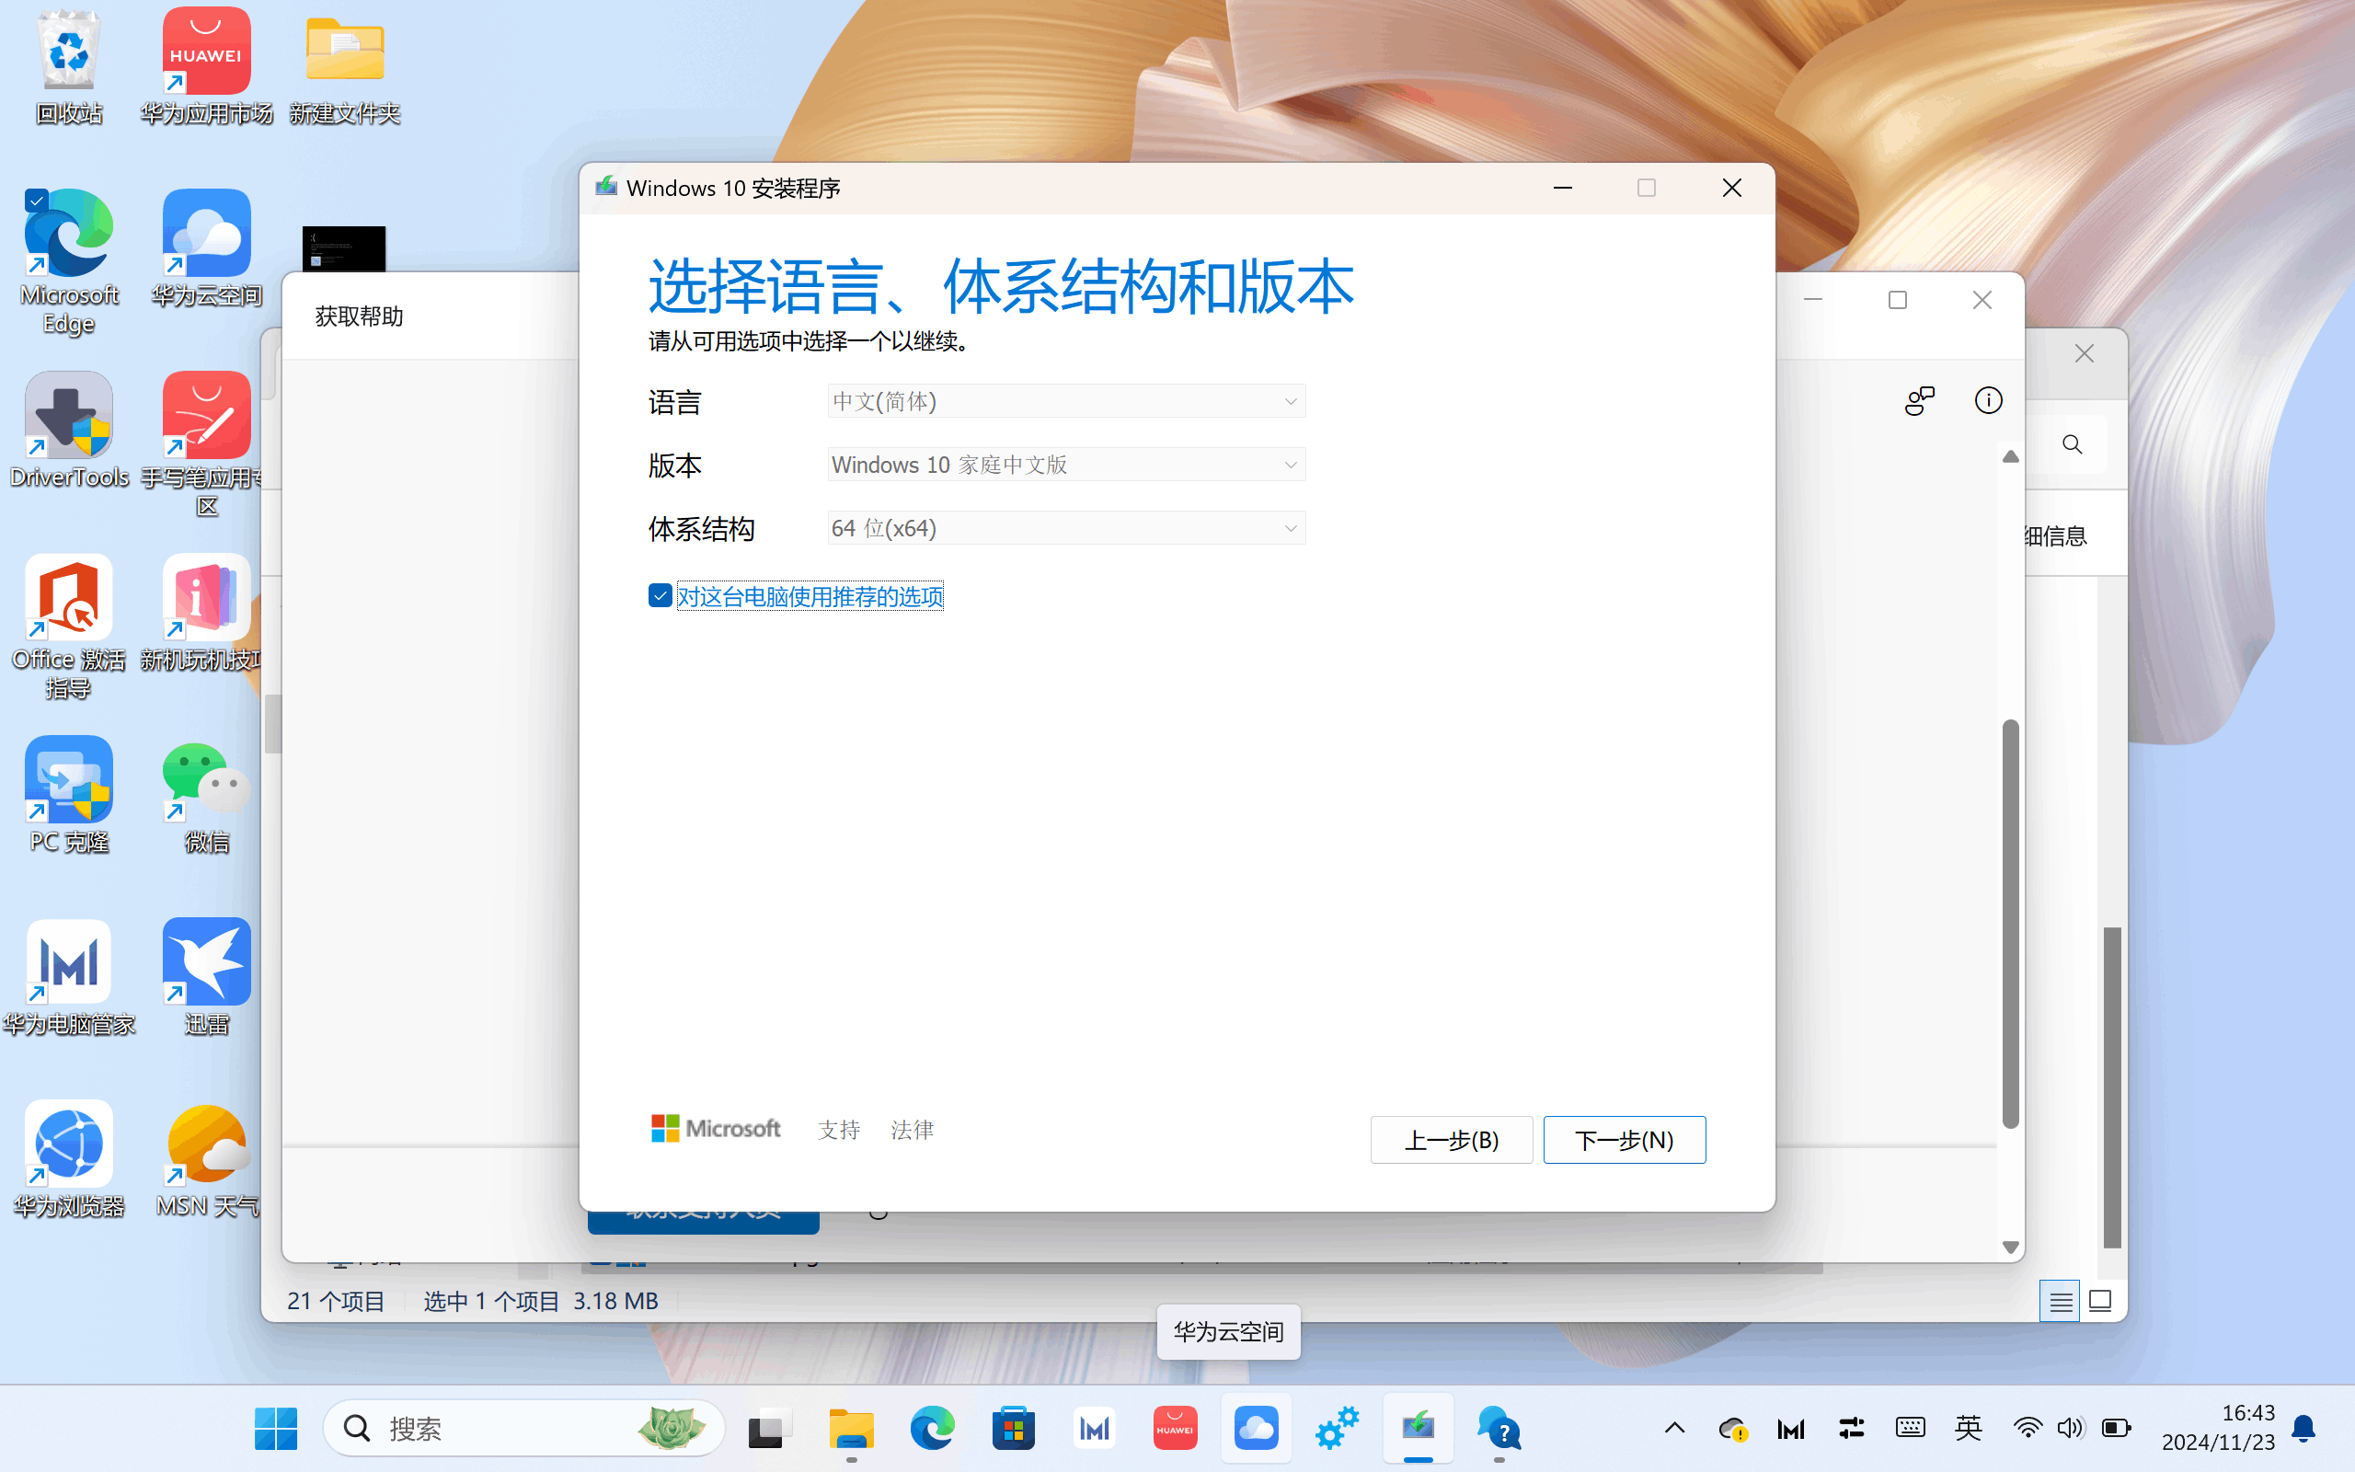Expand the hidden system tray icons chevron

[x=1674, y=1428]
